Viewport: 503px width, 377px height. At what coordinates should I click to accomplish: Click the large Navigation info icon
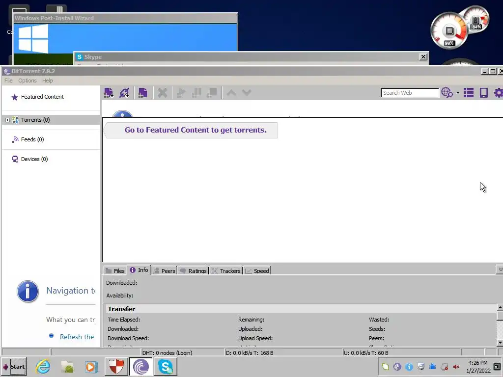point(28,292)
